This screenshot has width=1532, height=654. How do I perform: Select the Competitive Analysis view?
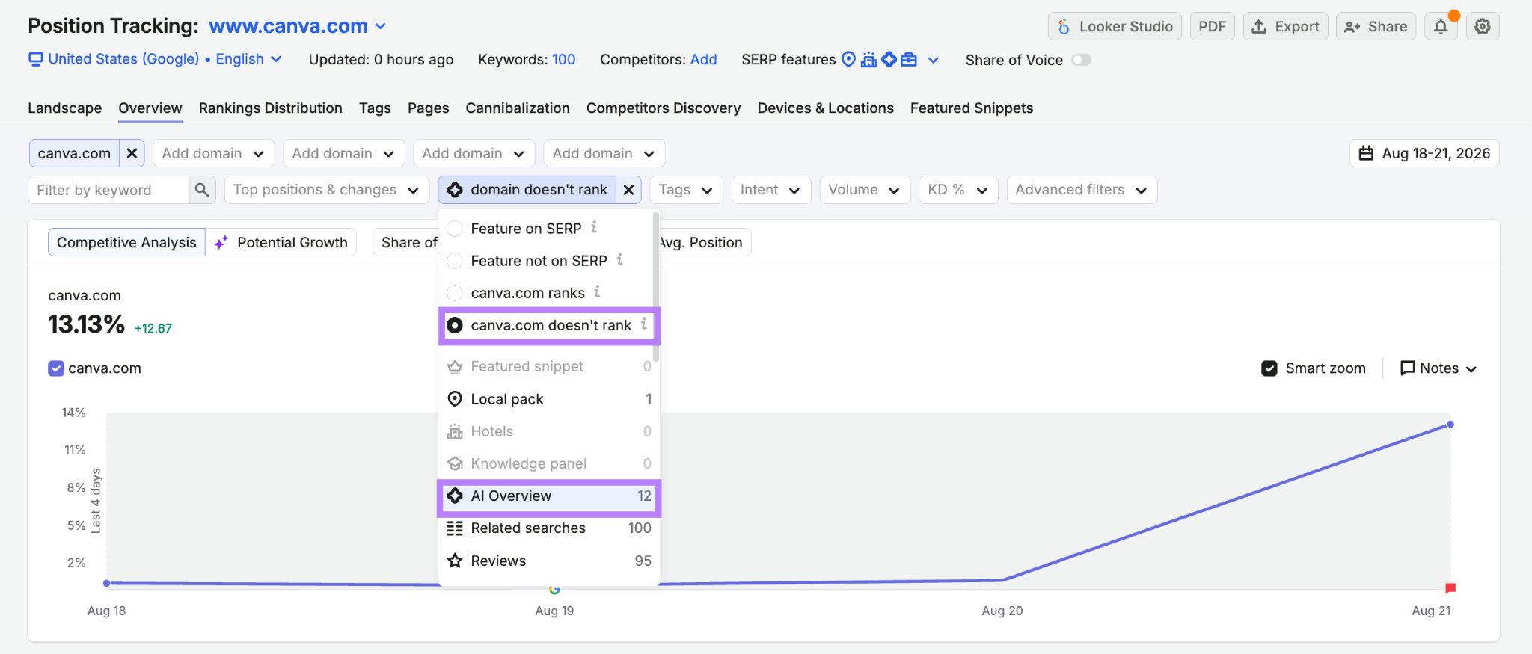126,242
